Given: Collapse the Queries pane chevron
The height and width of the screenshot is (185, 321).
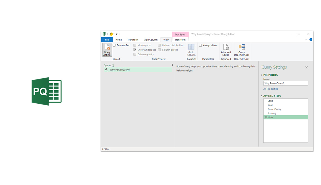Looking at the screenshot, I should (172, 65).
